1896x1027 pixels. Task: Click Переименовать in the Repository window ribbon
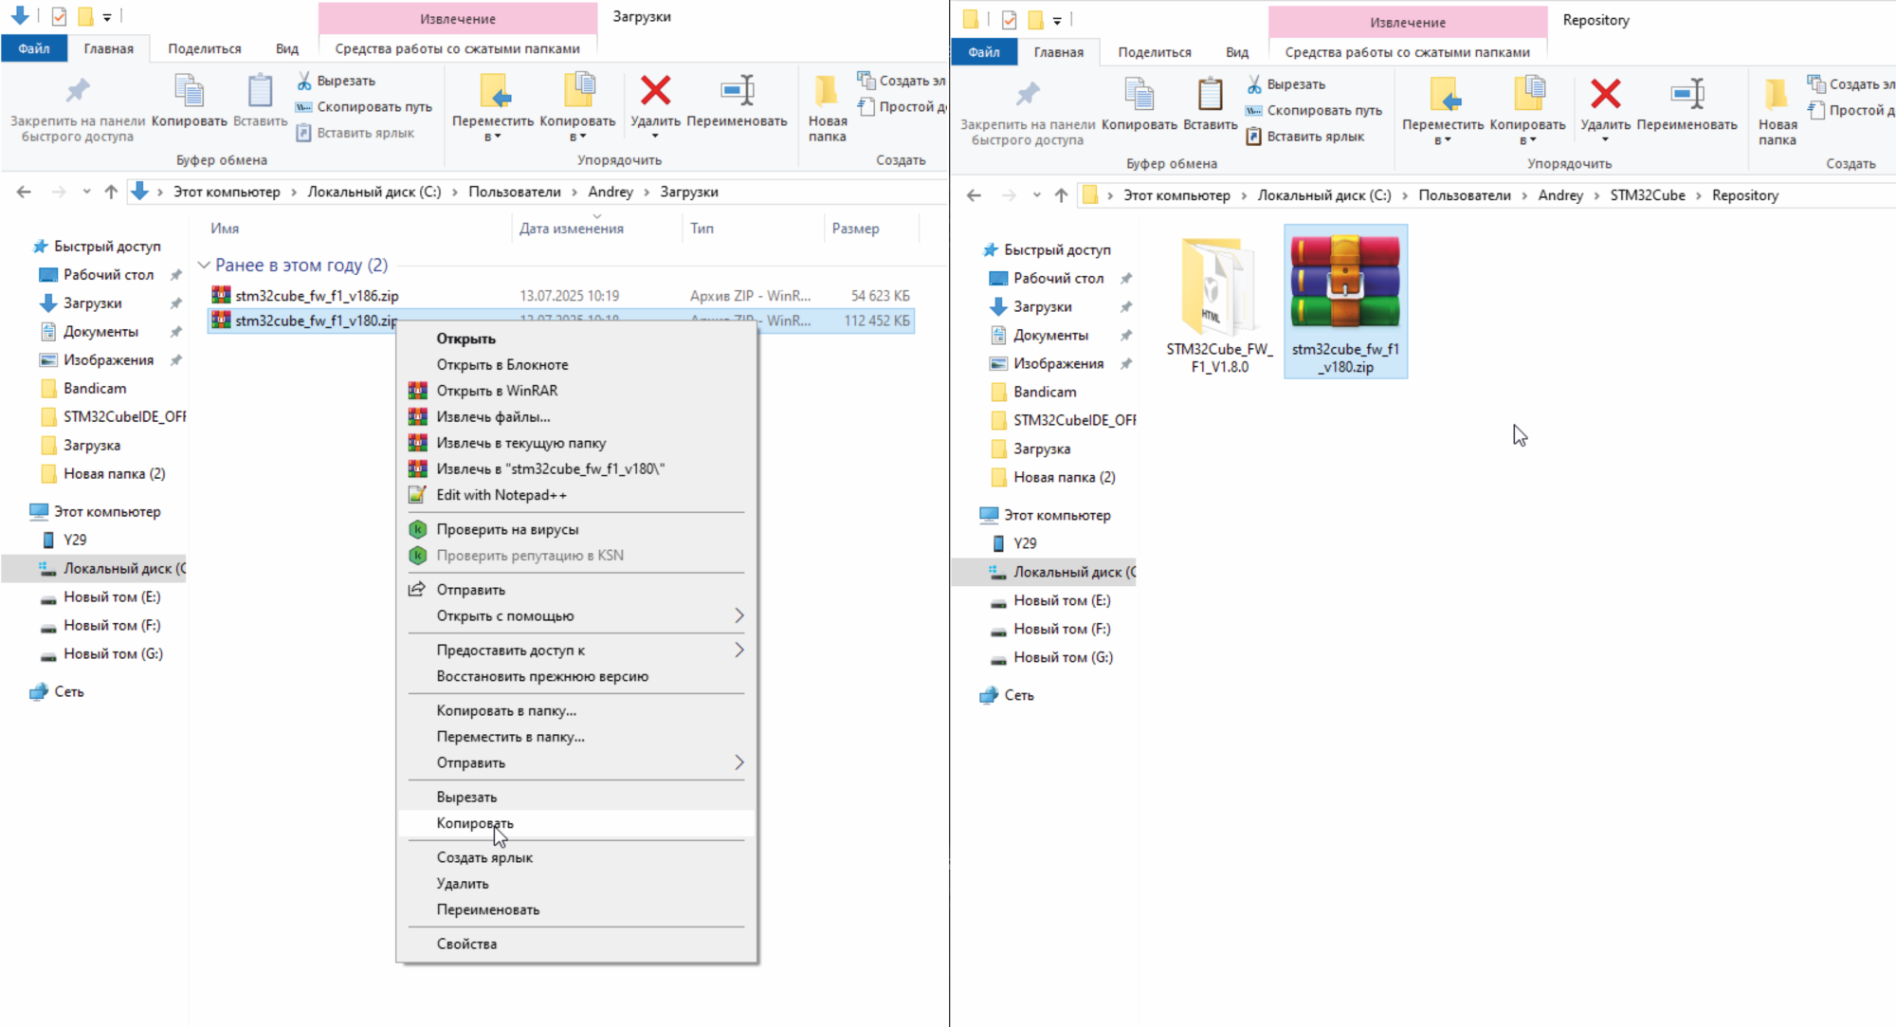1686,105
